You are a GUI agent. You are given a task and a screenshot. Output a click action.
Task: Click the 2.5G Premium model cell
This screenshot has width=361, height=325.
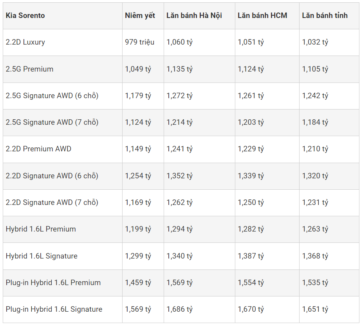tap(29, 69)
